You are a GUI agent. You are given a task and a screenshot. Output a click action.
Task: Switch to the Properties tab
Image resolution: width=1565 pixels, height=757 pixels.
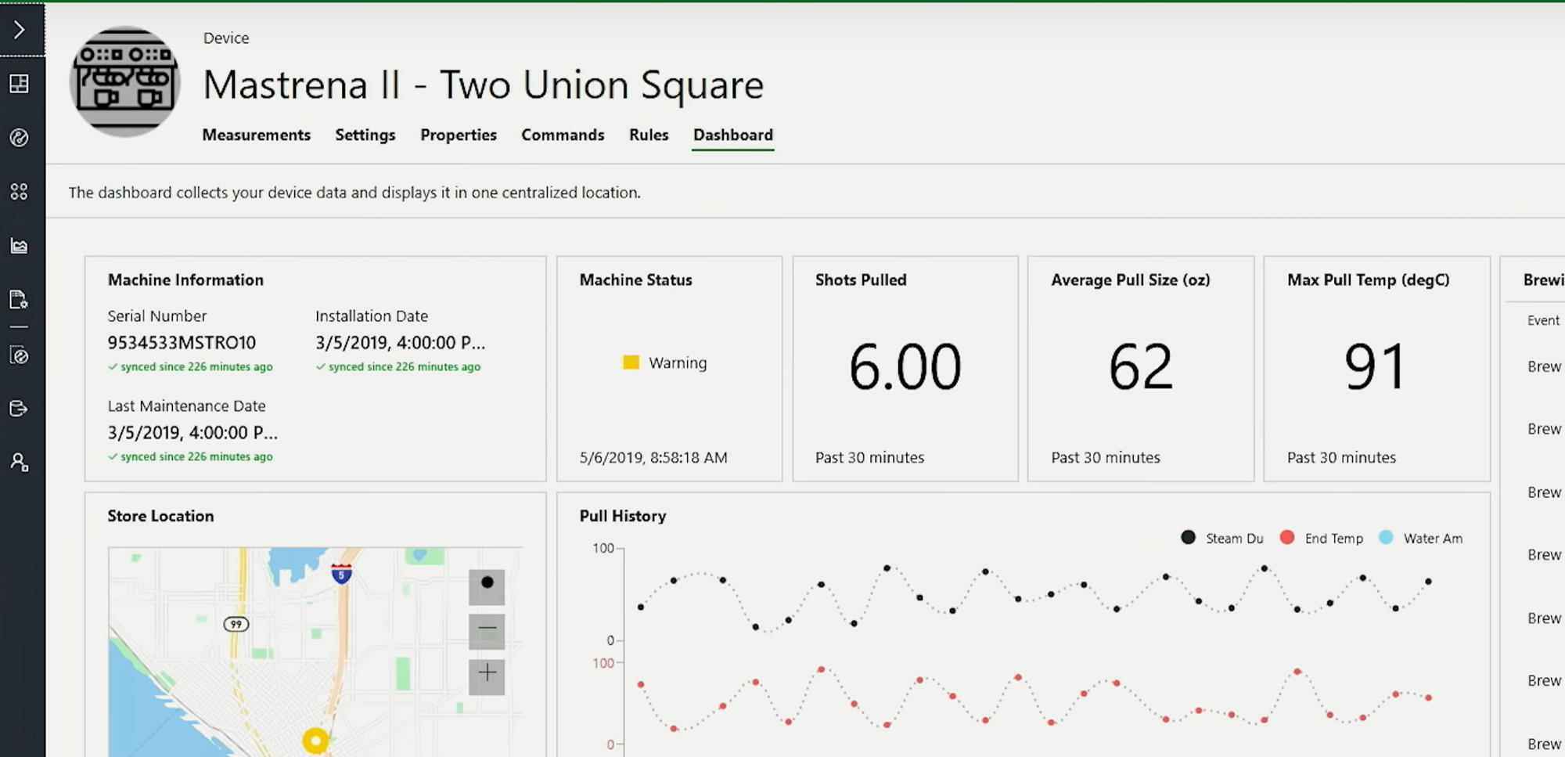pyautogui.click(x=459, y=135)
